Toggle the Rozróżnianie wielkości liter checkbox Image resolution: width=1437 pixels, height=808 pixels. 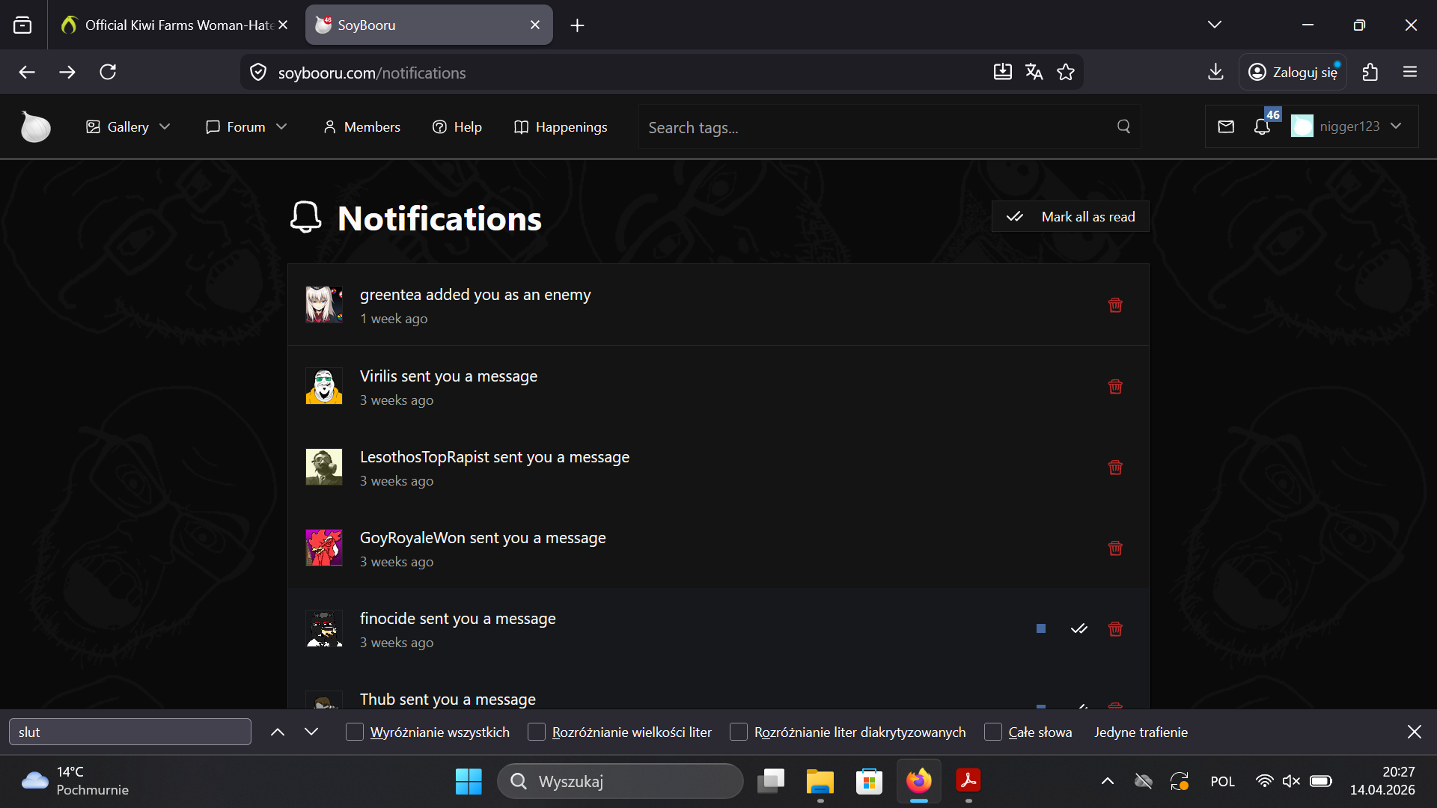tap(537, 732)
